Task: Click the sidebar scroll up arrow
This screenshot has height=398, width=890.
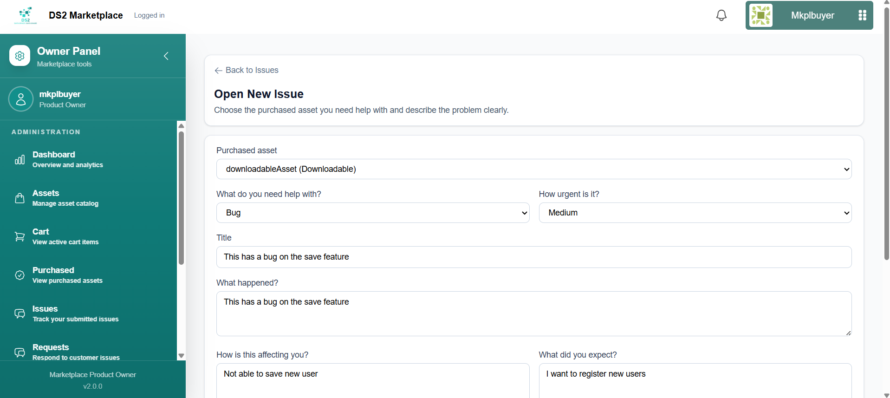Action: coord(181,126)
